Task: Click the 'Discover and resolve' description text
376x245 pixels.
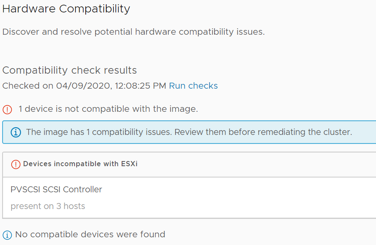Action: (x=133, y=32)
